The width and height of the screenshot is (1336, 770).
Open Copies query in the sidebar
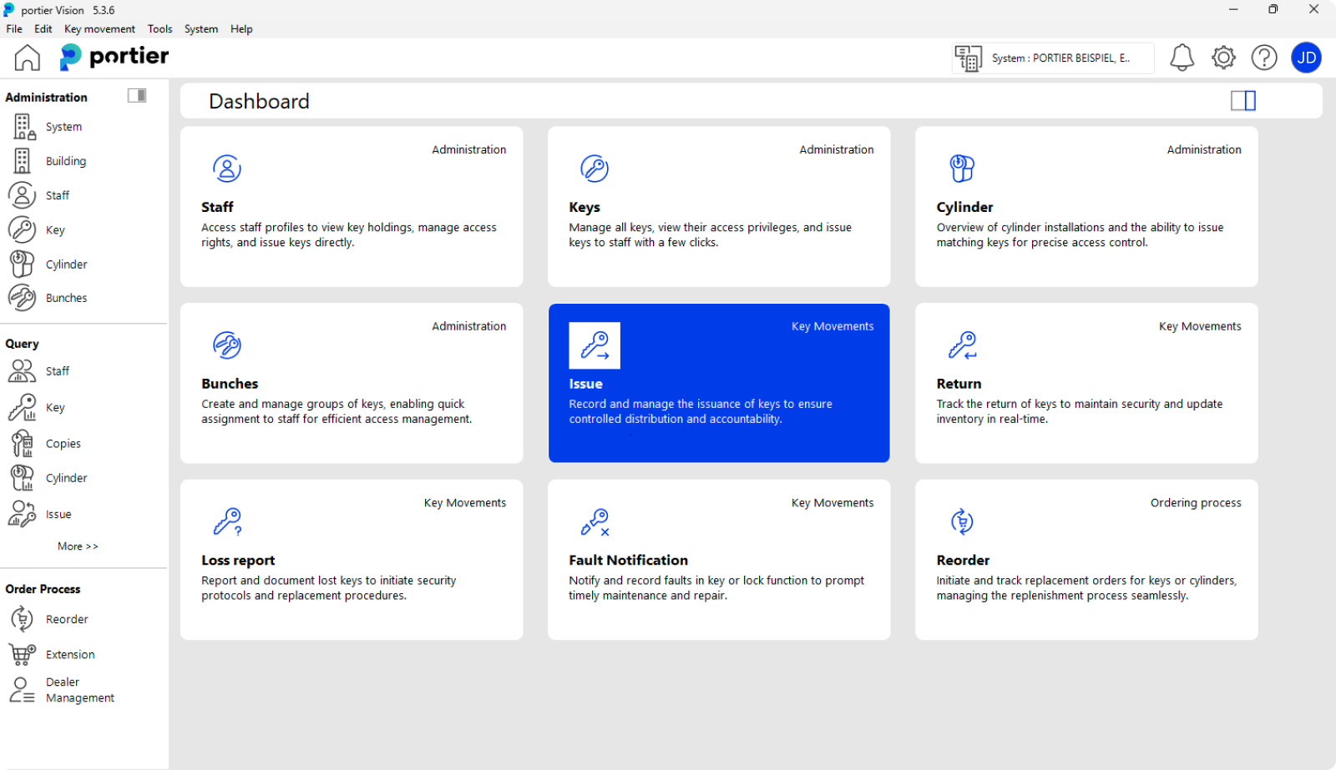coord(63,444)
